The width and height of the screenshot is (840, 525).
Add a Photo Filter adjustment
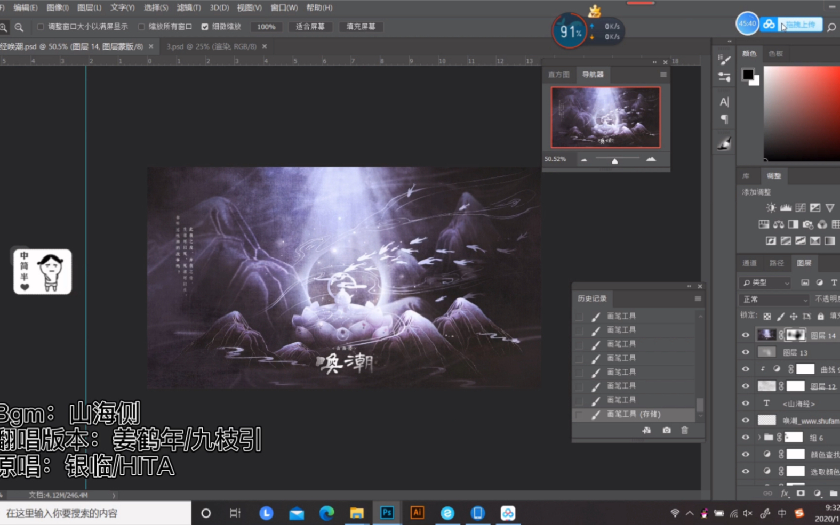tap(808, 224)
